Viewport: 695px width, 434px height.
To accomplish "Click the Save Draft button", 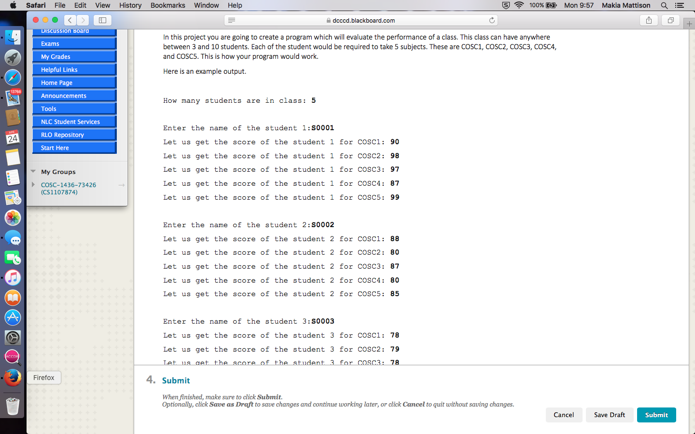I will 609,415.
